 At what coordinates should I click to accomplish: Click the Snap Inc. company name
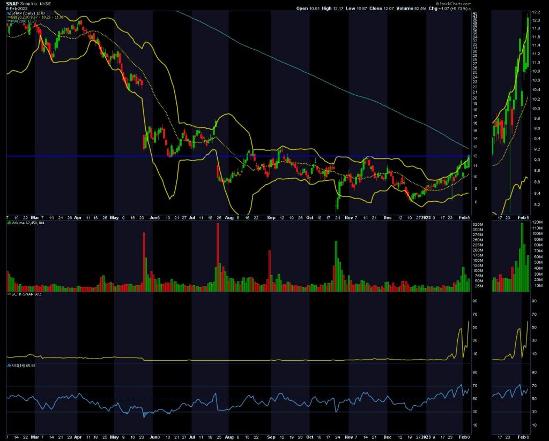[x=29, y=4]
